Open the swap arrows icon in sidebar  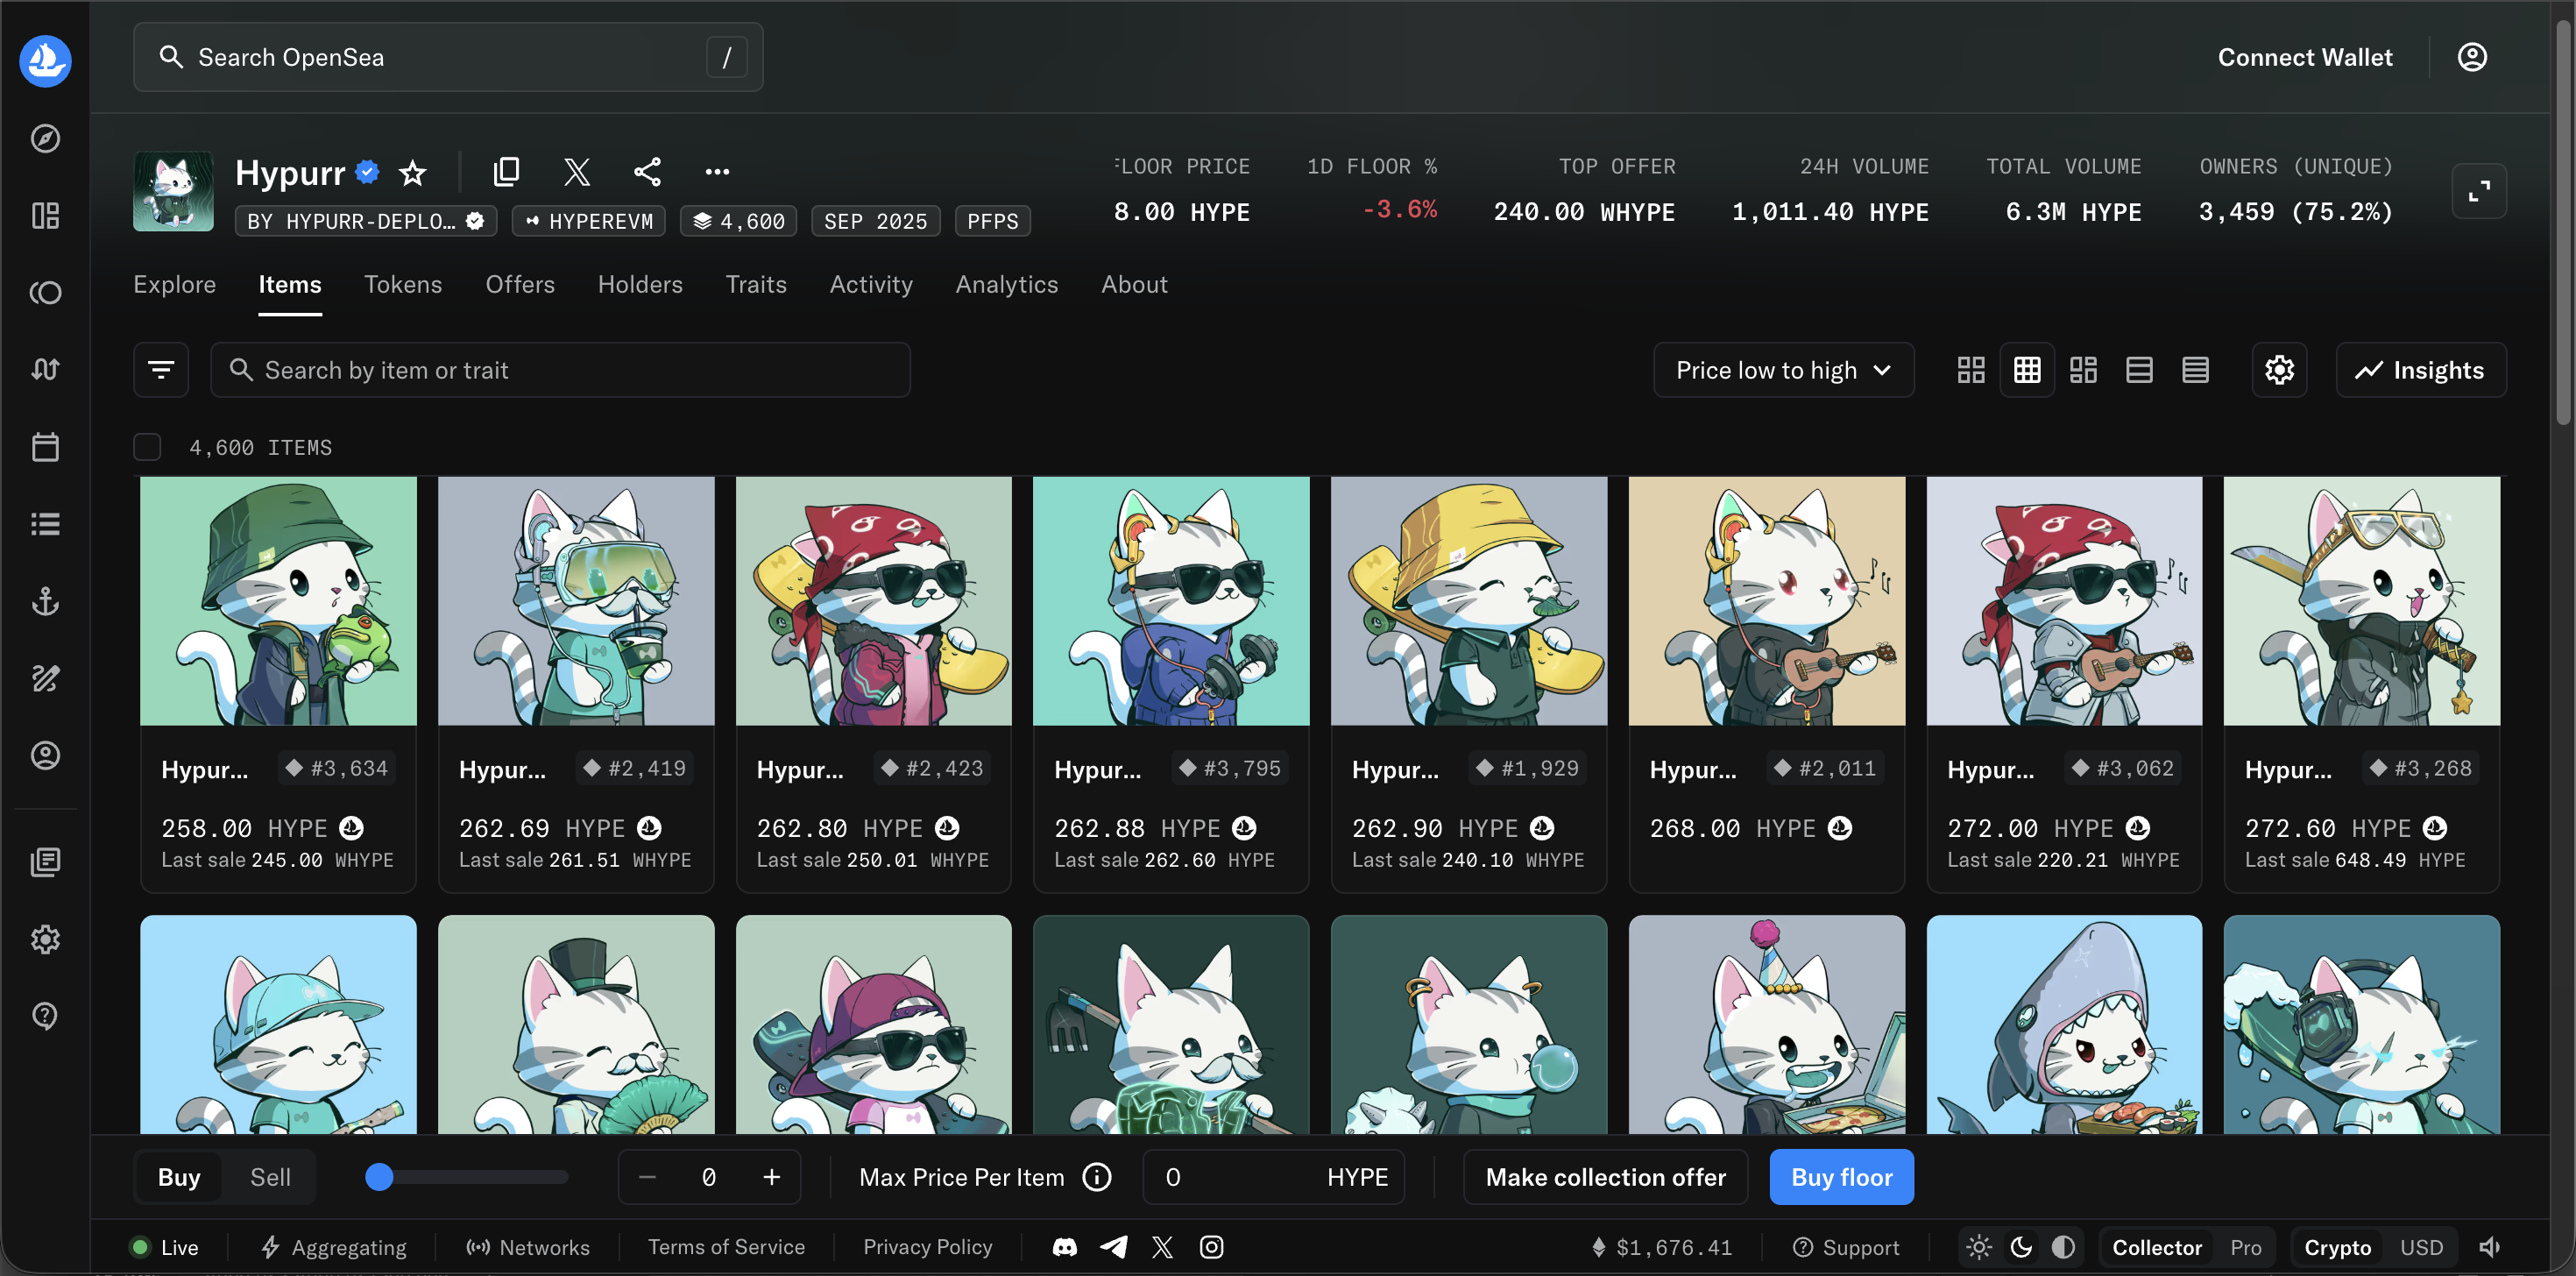coord(45,369)
